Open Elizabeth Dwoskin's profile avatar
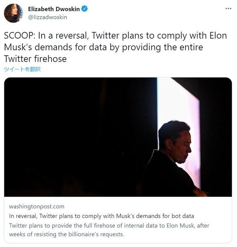The height and width of the screenshot is (247, 237). (x=13, y=13)
